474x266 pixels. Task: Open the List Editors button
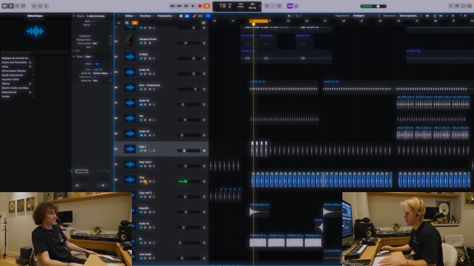pos(451,6)
